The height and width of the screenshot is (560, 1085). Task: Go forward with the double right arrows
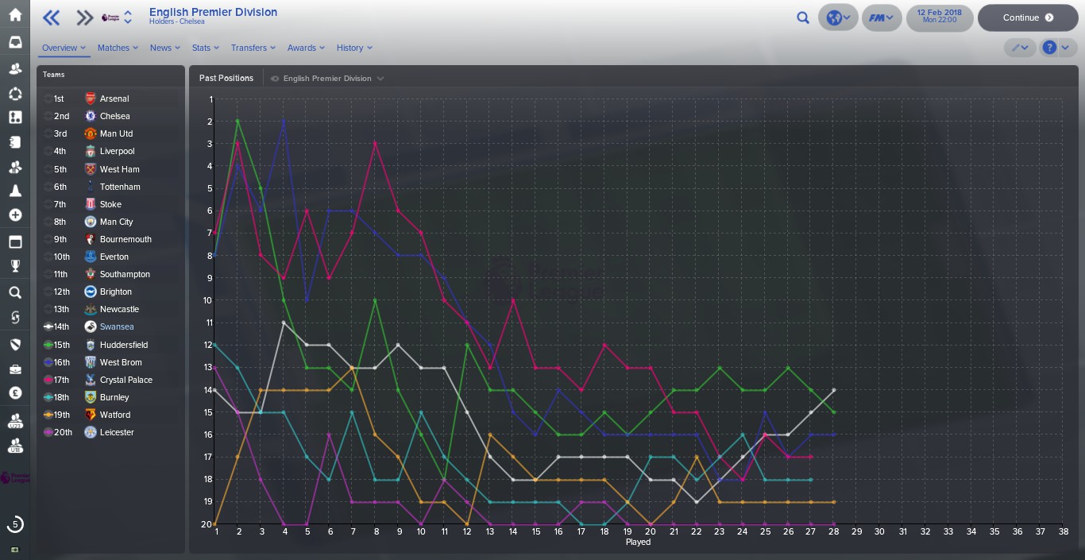point(84,17)
